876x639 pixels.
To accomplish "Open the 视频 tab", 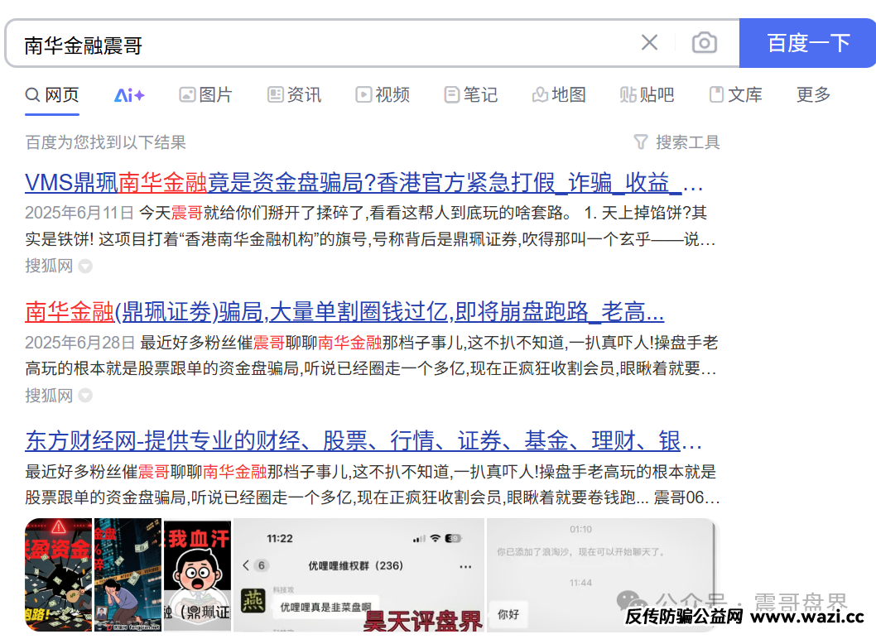I will tap(383, 95).
